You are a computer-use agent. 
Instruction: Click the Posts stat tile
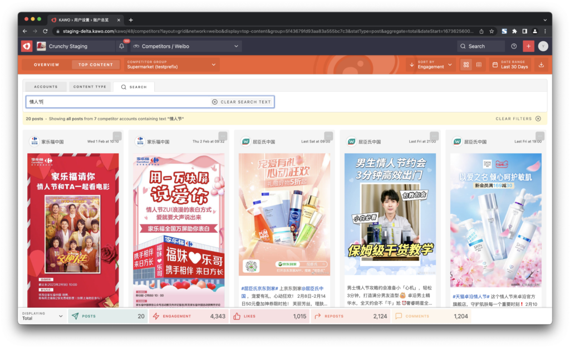coord(108,316)
